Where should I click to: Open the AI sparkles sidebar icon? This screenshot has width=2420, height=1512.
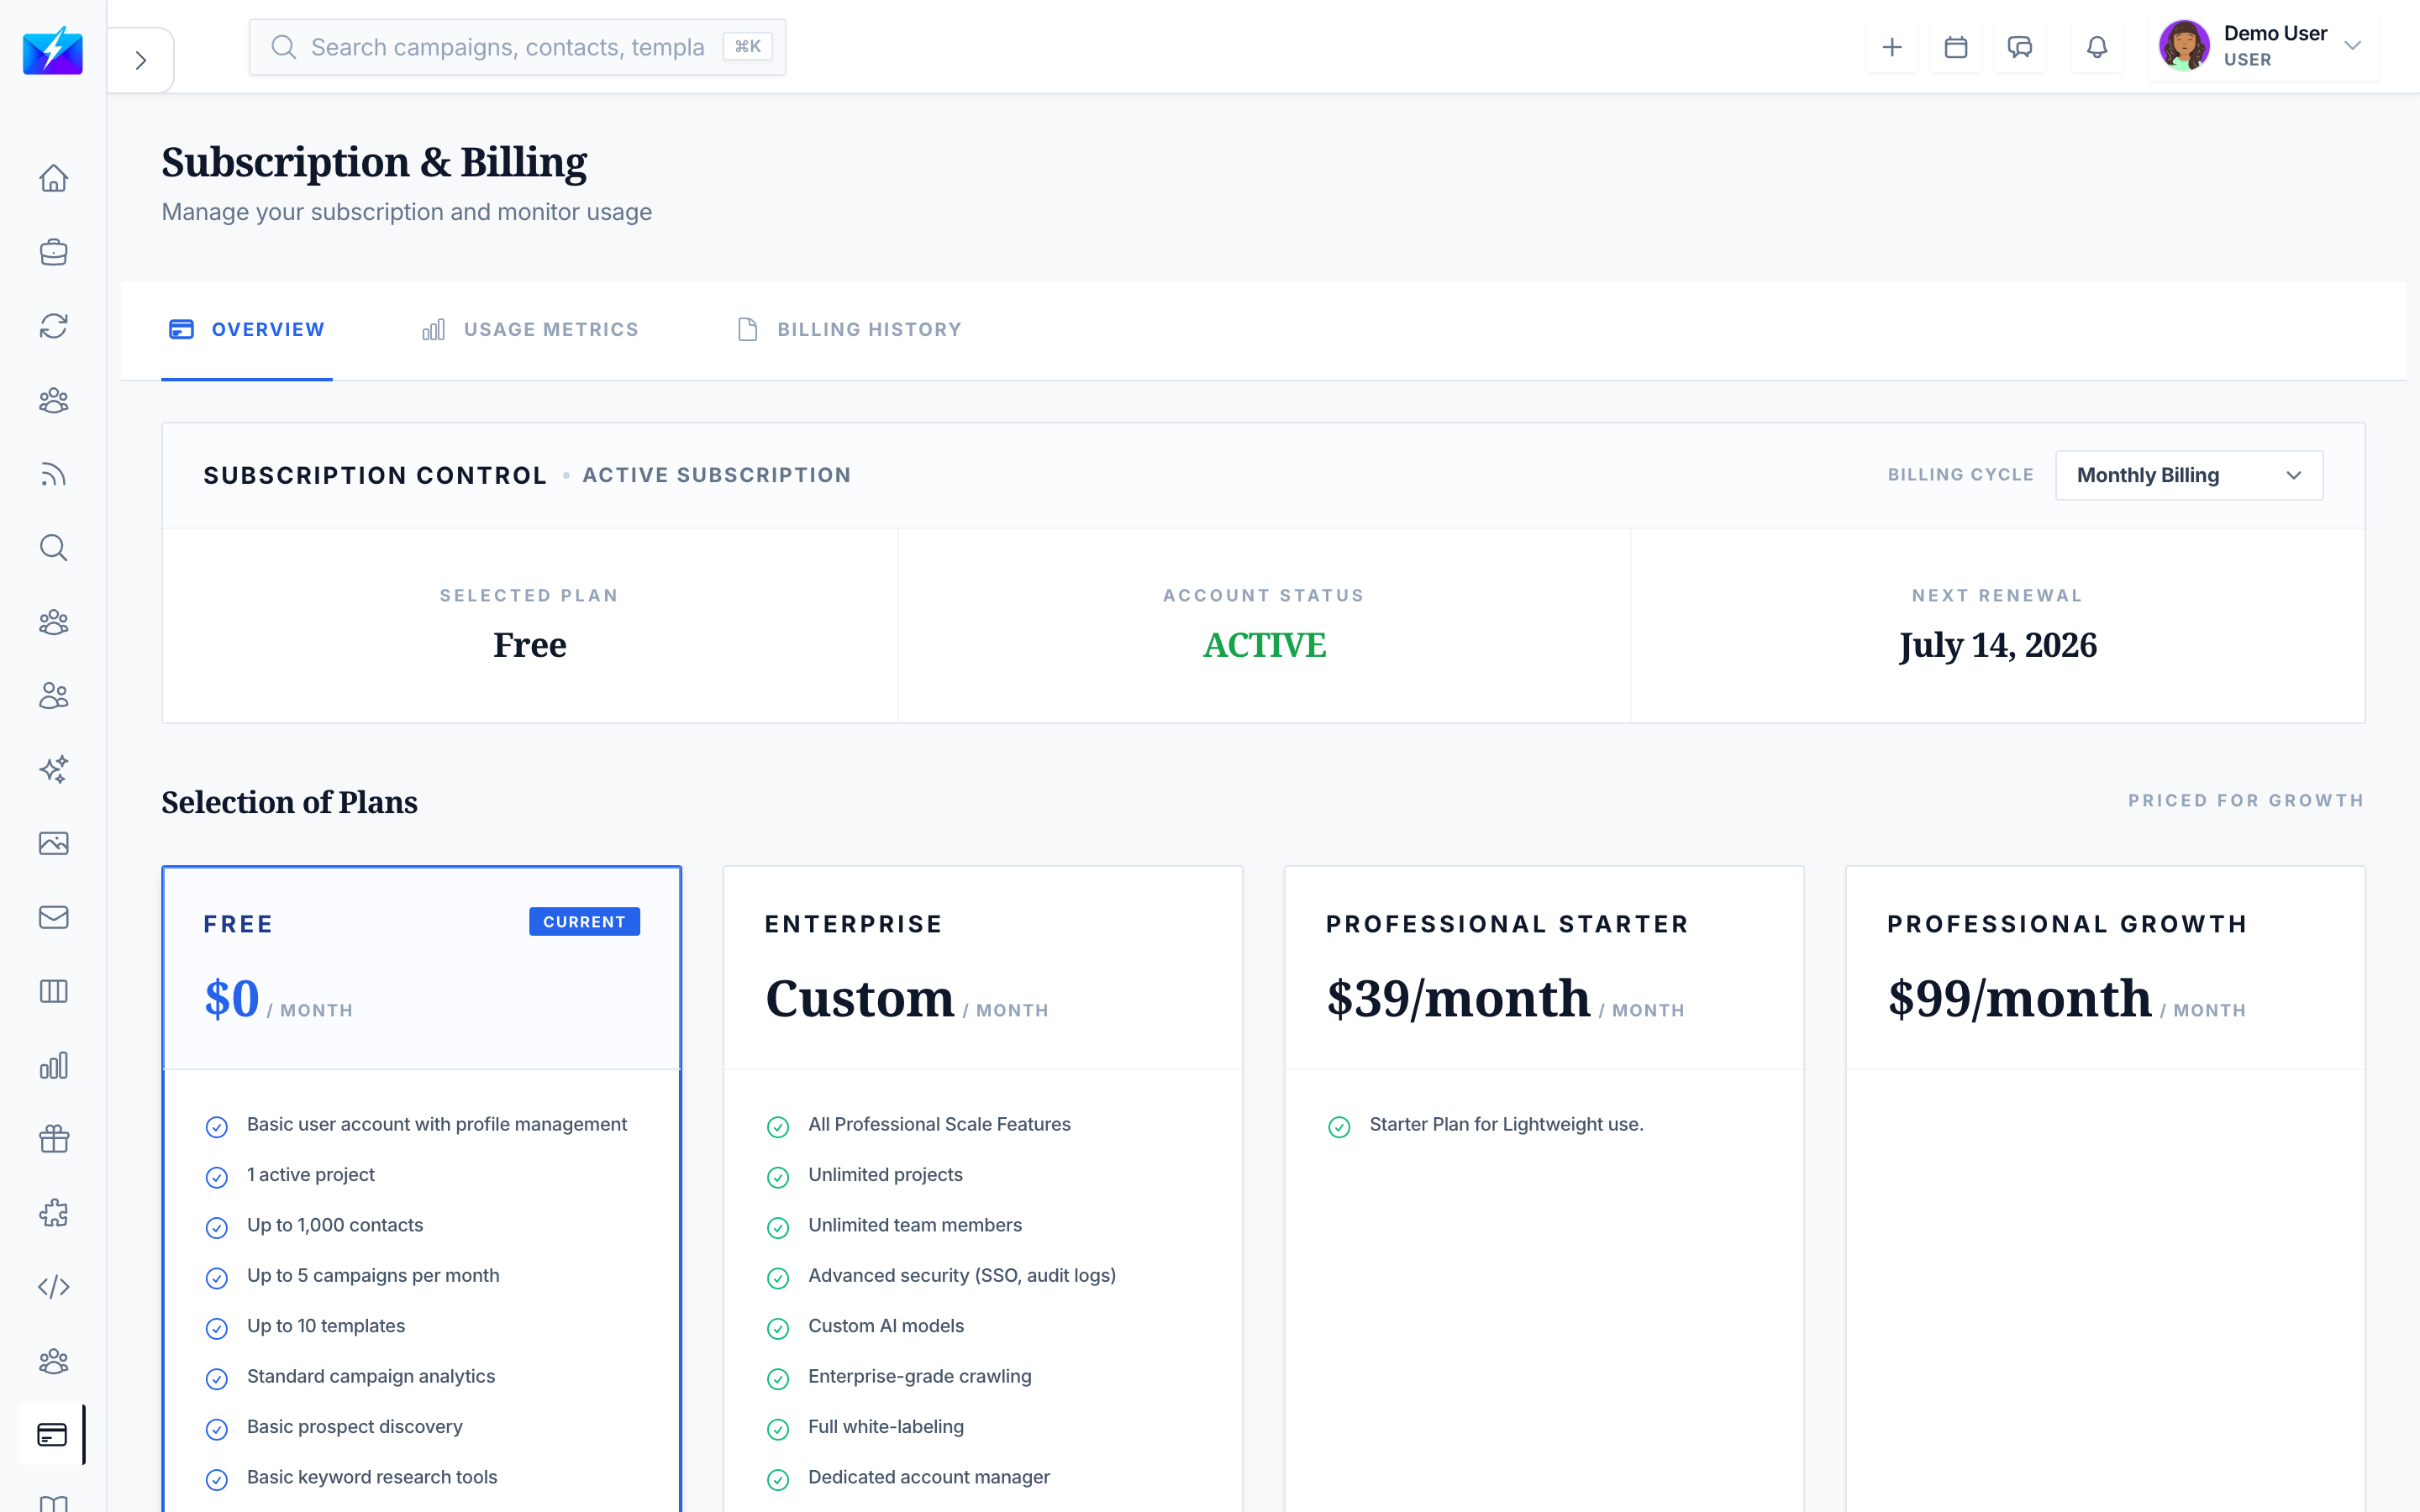(x=54, y=770)
